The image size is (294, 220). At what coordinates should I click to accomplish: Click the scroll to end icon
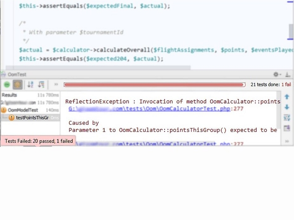tap(287, 128)
